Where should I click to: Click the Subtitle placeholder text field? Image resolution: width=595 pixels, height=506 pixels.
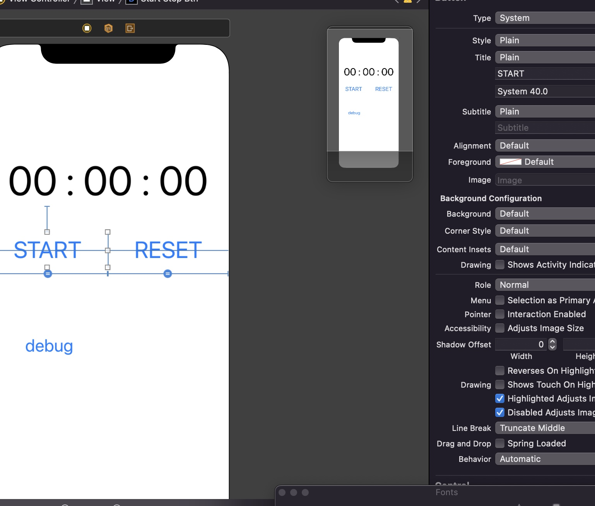tap(545, 128)
